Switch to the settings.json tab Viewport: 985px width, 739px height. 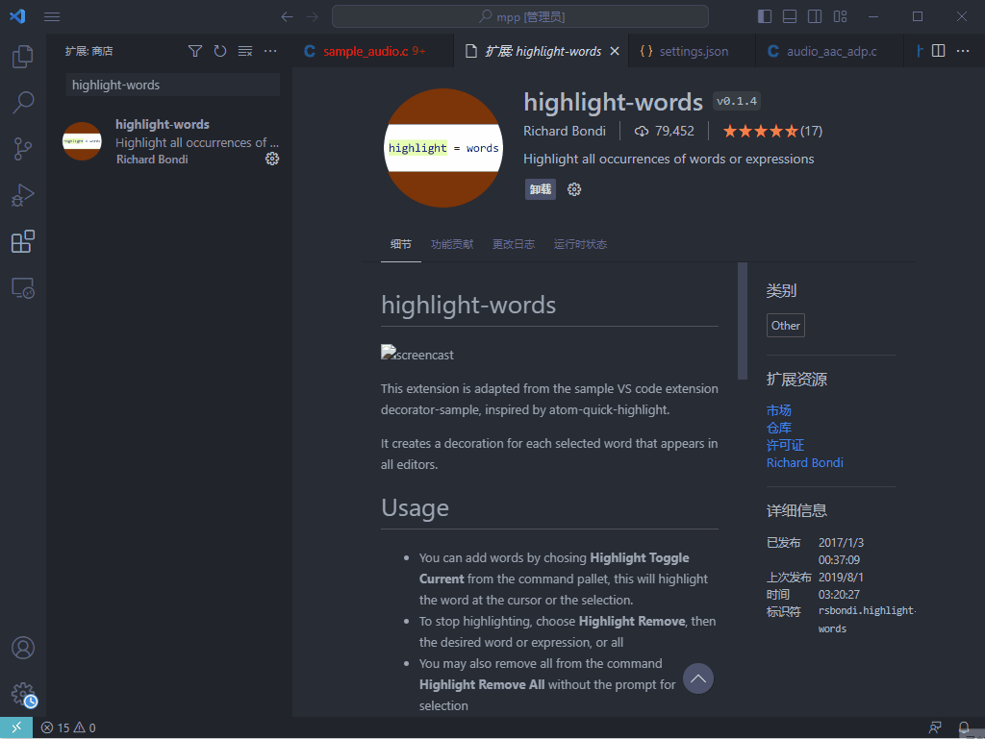[684, 51]
